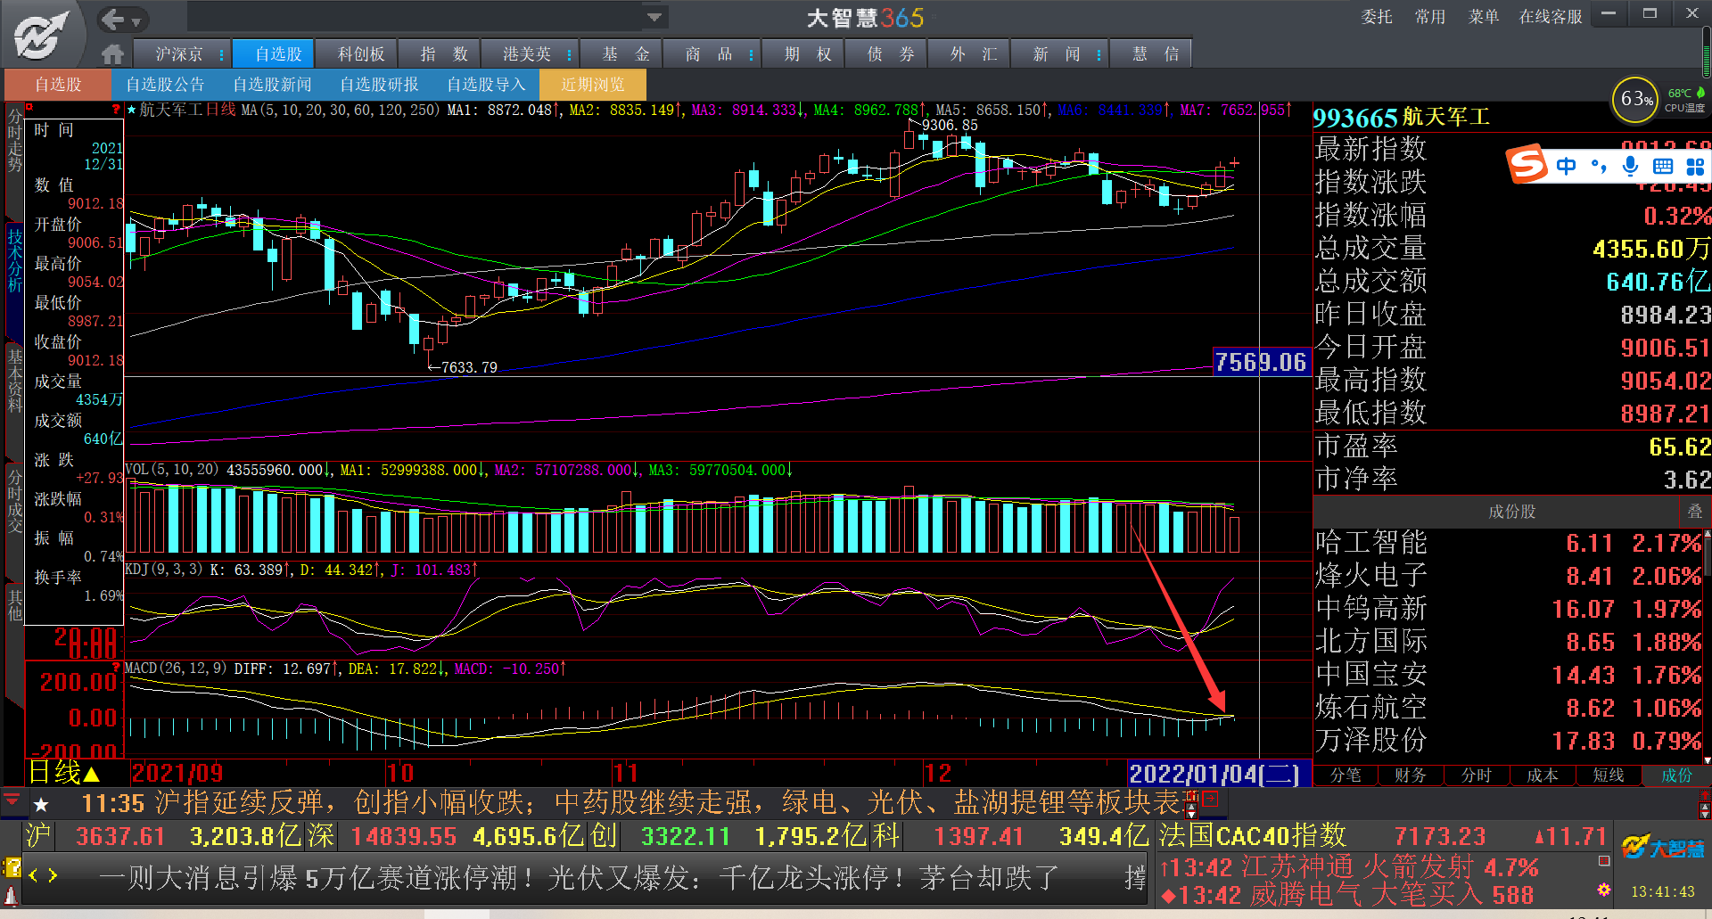Open the 新闻 dotted submenu handle
The height and width of the screenshot is (919, 1712).
(x=1099, y=54)
